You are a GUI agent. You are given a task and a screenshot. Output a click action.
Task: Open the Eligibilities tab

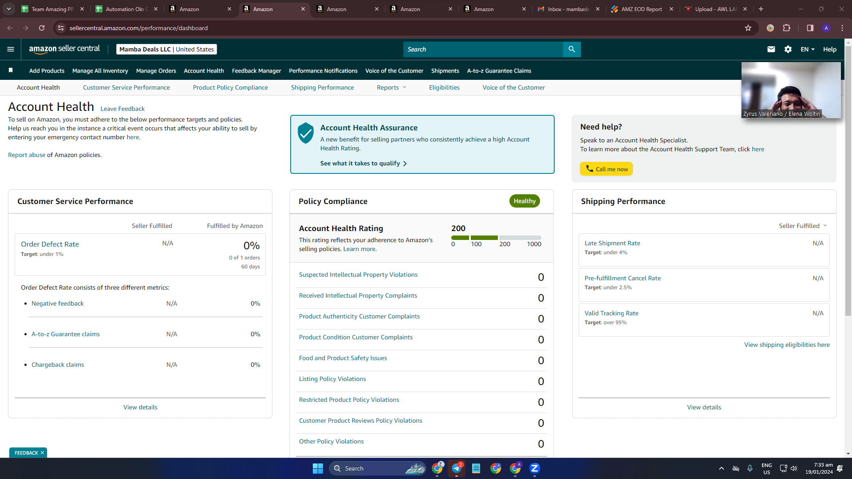pos(444,87)
